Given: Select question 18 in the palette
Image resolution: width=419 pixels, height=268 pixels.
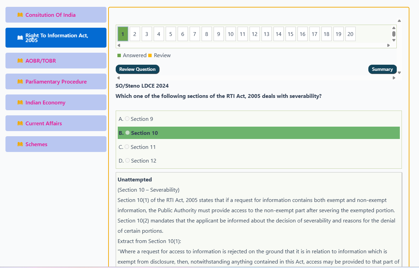Looking at the screenshot, I should click(327, 34).
